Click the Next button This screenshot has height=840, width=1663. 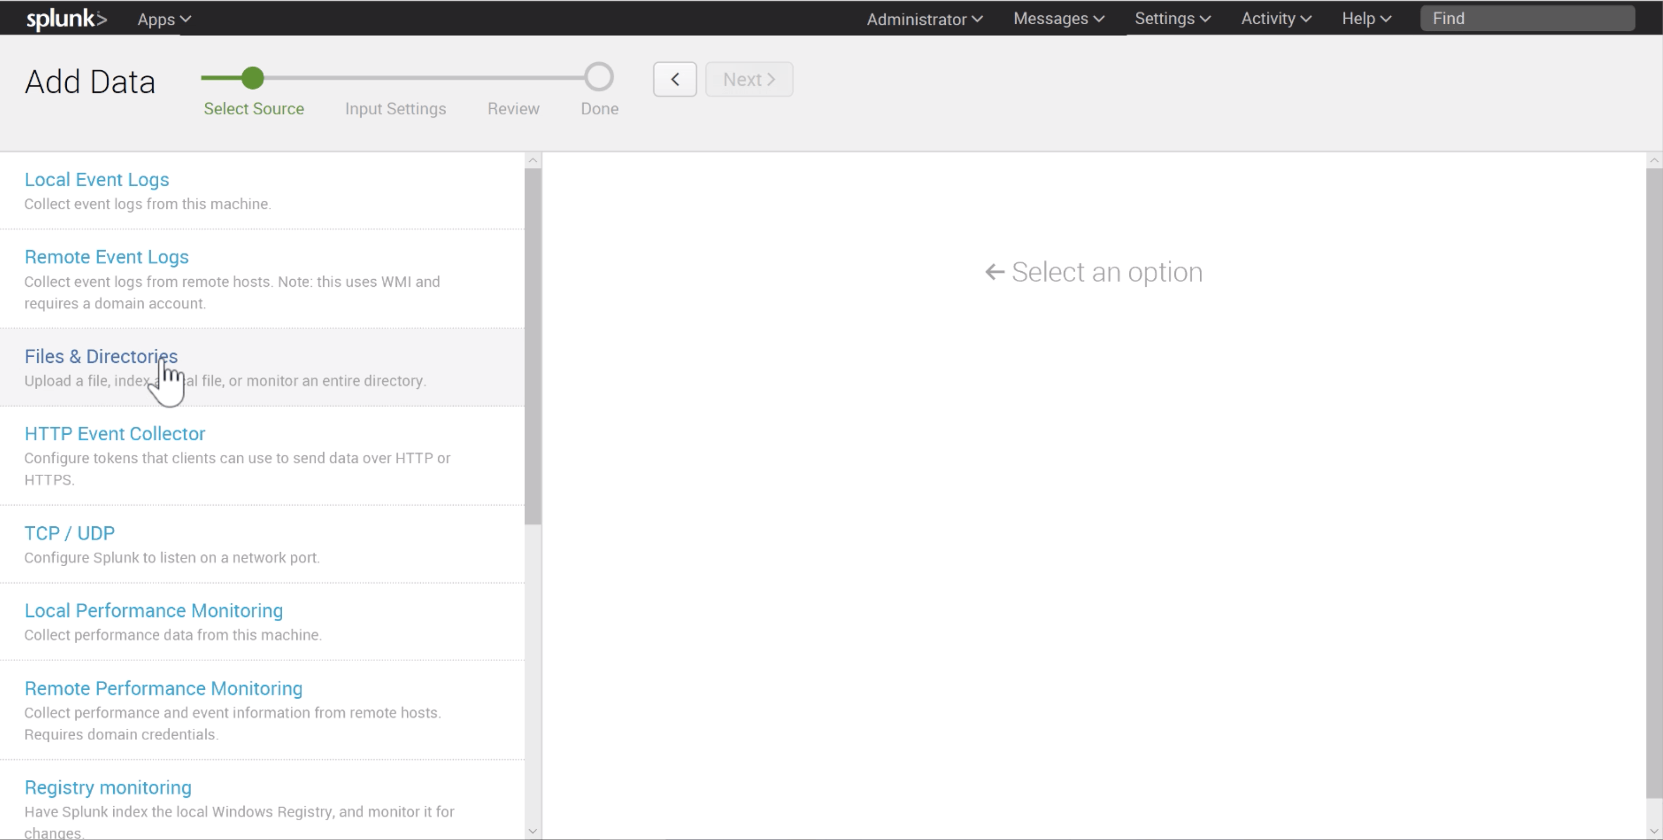pyautogui.click(x=749, y=79)
